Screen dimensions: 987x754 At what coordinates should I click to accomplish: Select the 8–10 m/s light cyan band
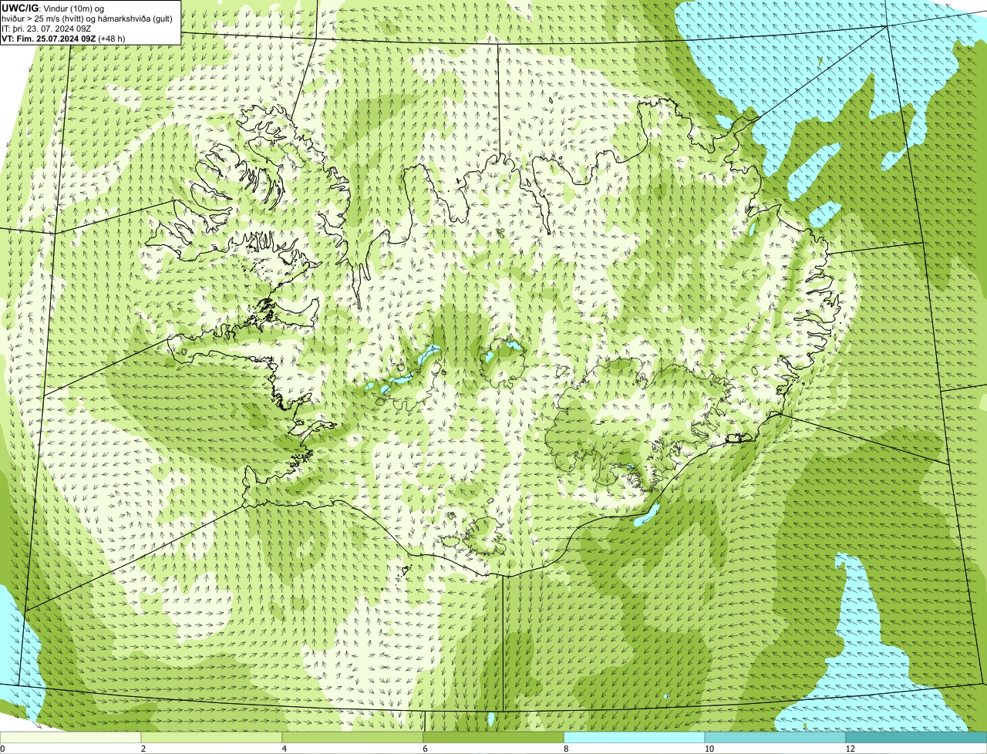pos(635,737)
